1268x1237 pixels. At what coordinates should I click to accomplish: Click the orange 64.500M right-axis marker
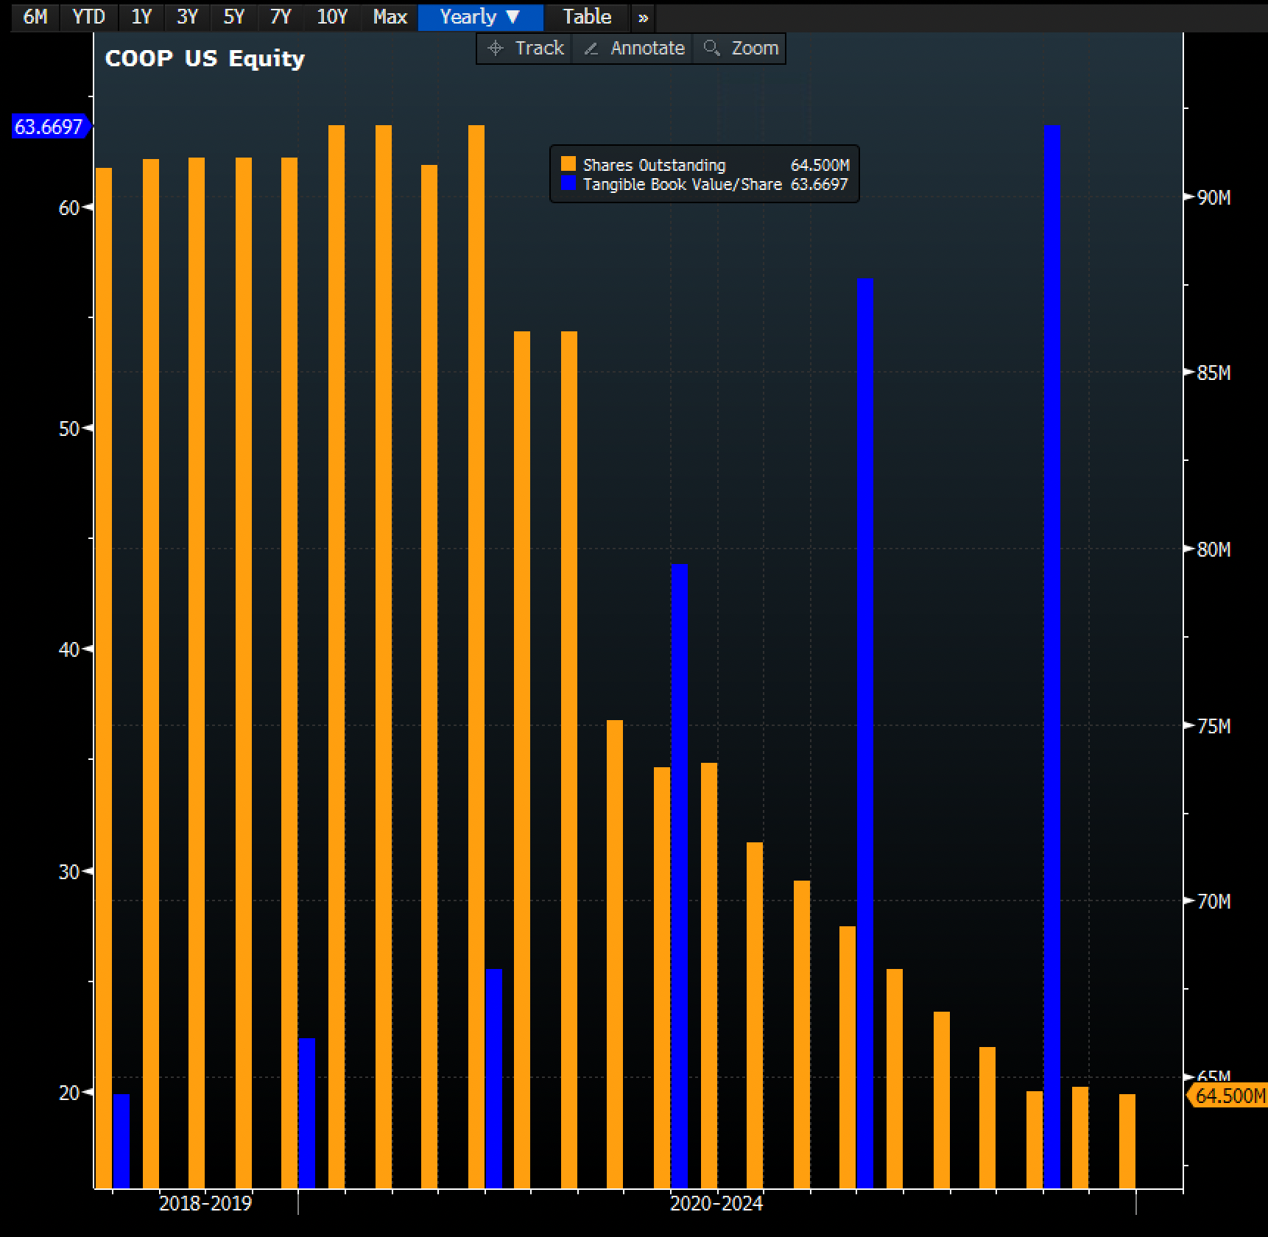(x=1228, y=1096)
